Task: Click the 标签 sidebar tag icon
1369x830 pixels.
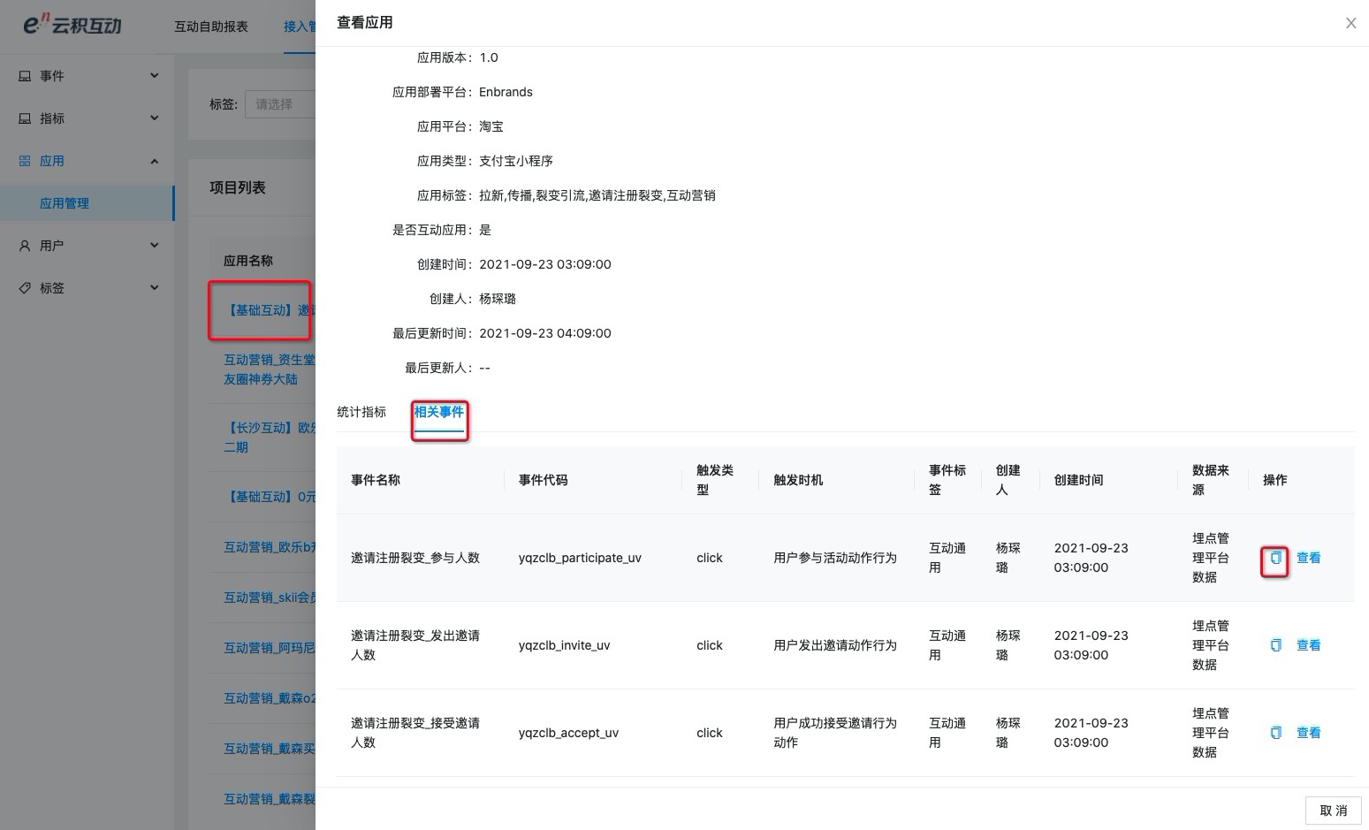Action: click(x=25, y=288)
